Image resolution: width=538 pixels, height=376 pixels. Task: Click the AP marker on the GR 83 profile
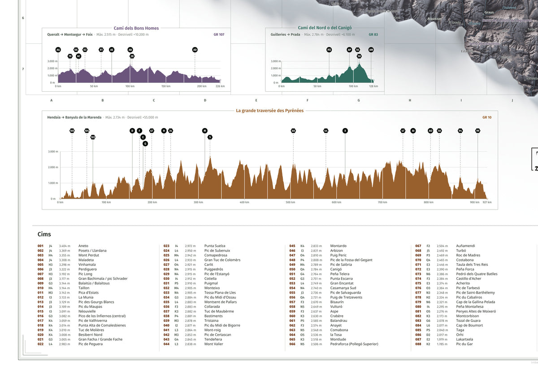point(349,50)
